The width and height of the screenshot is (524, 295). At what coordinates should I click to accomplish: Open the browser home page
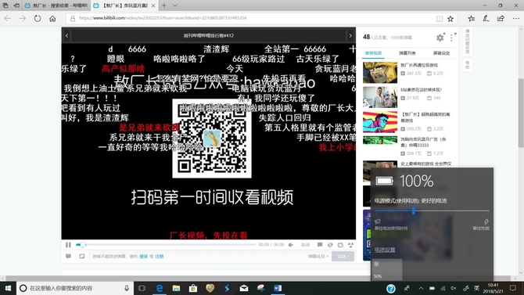[x=52, y=19]
